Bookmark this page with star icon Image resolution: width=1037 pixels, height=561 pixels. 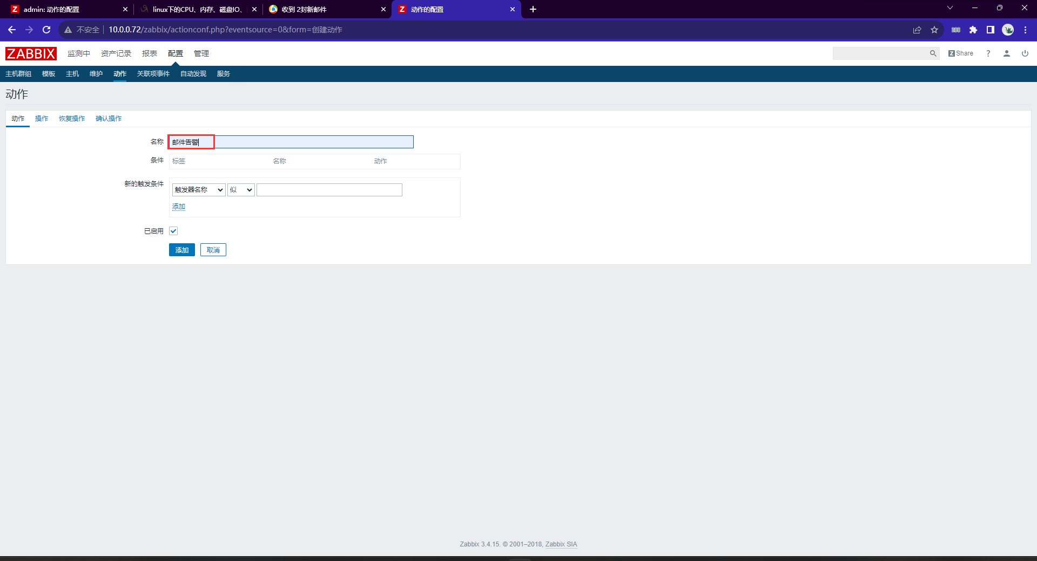click(x=934, y=30)
